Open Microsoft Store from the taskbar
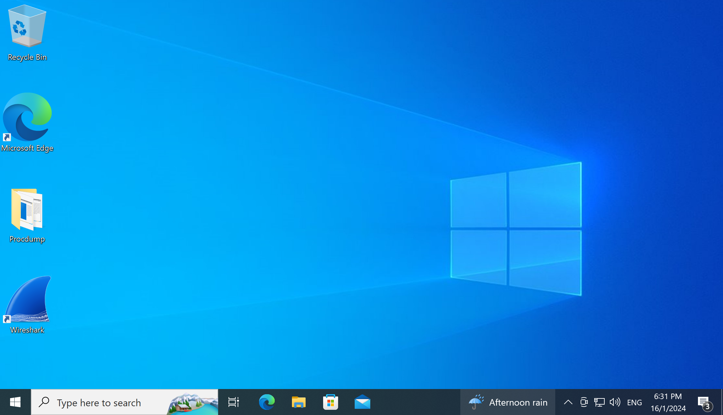723x415 pixels. pos(330,402)
